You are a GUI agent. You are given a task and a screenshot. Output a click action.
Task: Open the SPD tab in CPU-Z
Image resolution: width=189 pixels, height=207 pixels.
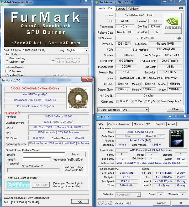tap(148, 124)
